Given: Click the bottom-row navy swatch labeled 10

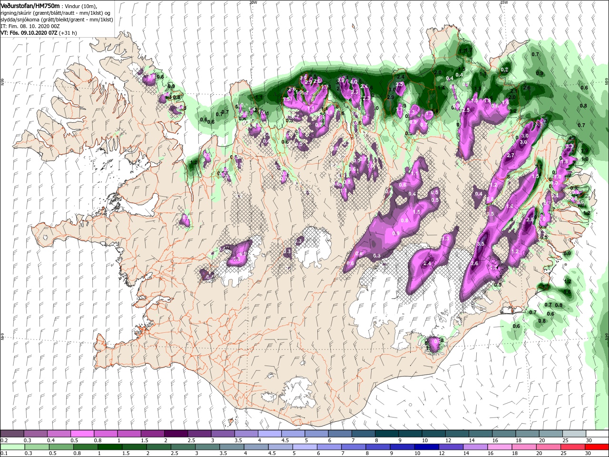Looking at the screenshot, I should point(426,447).
